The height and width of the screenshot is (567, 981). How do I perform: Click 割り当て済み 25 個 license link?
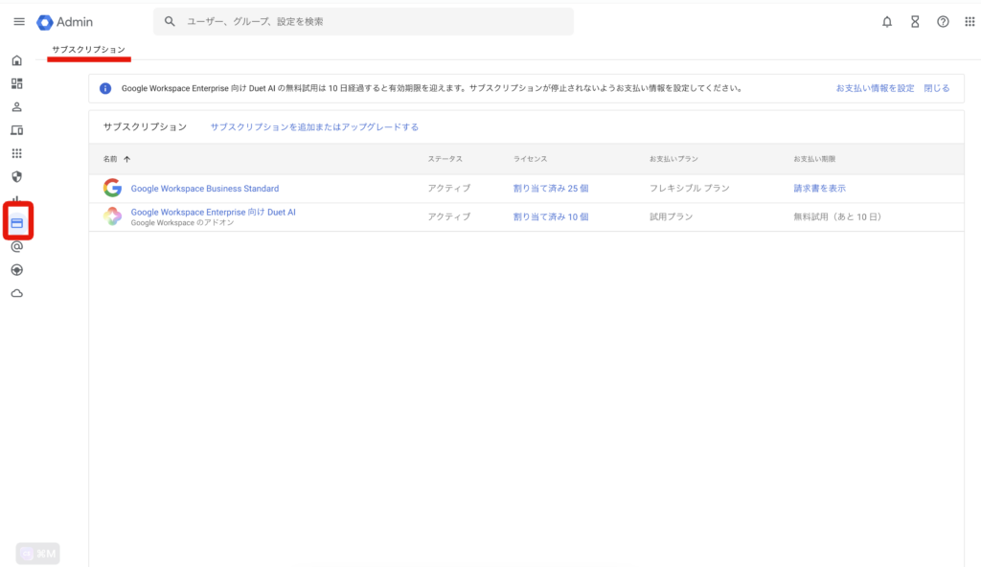551,189
